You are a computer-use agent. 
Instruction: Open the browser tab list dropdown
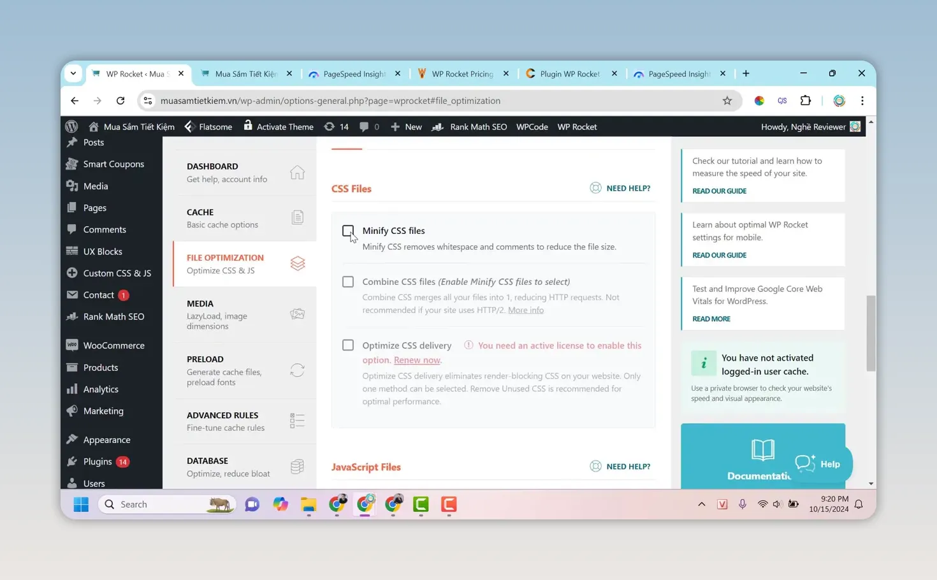[73, 73]
